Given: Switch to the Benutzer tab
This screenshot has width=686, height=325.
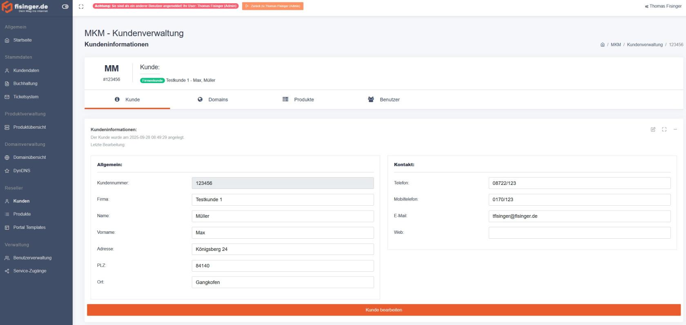Looking at the screenshot, I should pyautogui.click(x=384, y=99).
